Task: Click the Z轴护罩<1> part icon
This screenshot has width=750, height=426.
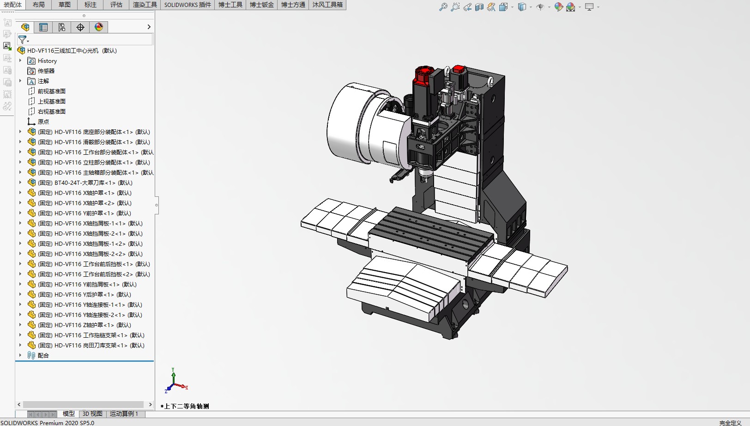Action: (31, 325)
